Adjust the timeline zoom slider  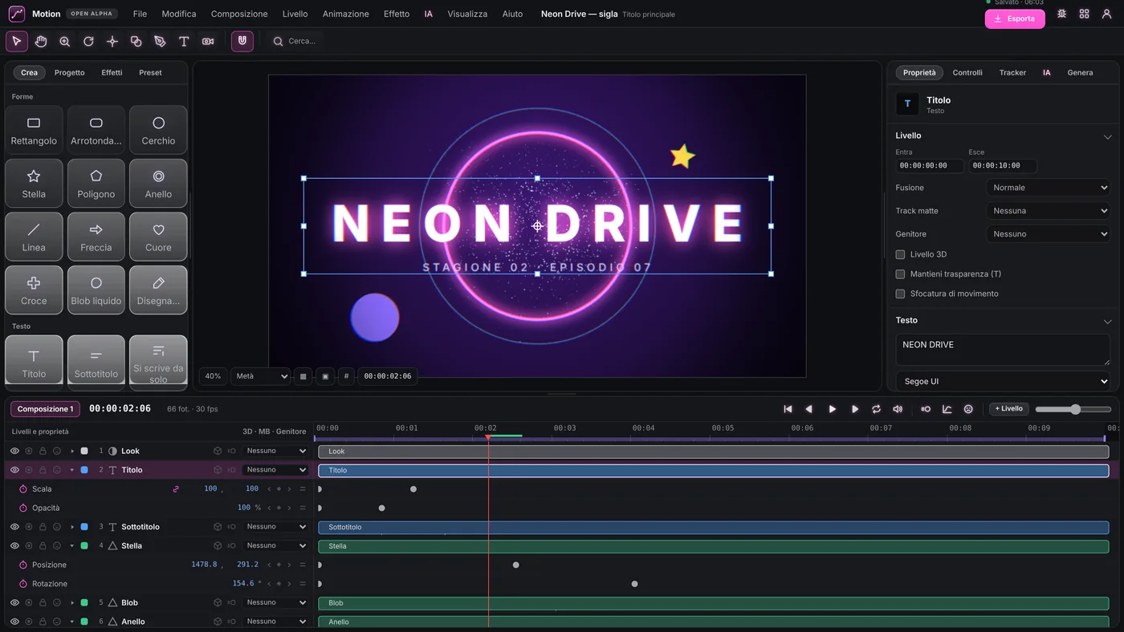point(1074,409)
